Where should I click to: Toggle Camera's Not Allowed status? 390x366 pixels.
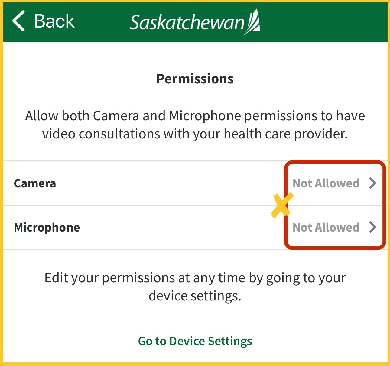click(326, 183)
